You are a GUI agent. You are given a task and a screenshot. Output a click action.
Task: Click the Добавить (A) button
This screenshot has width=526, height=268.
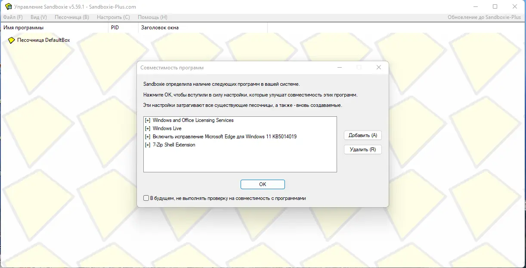point(363,135)
